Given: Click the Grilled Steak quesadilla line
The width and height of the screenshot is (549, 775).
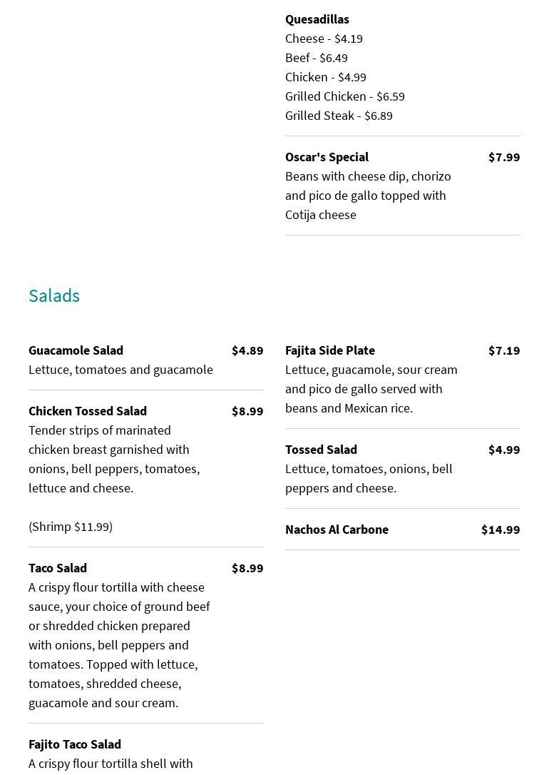Looking at the screenshot, I should (x=339, y=116).
